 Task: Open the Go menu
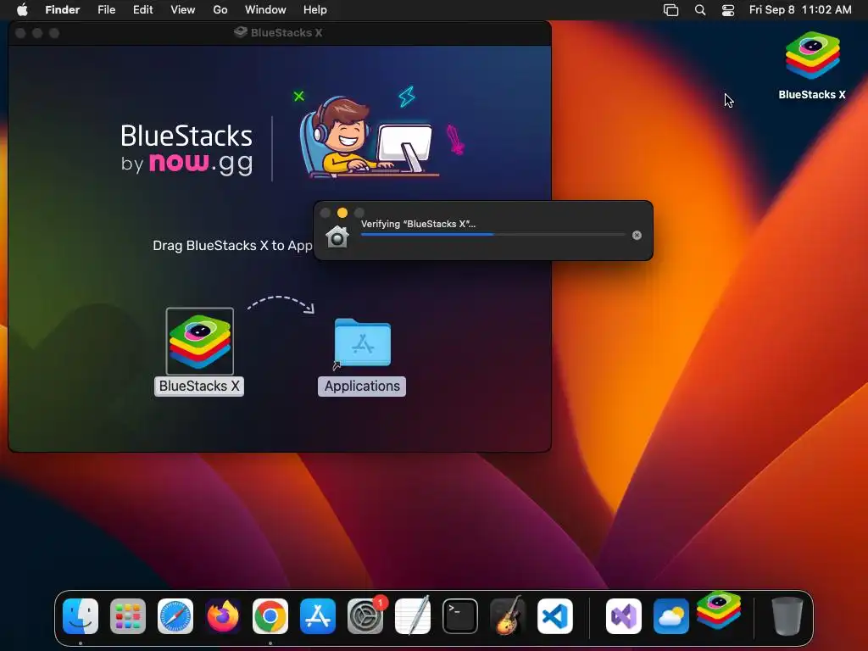(220, 9)
